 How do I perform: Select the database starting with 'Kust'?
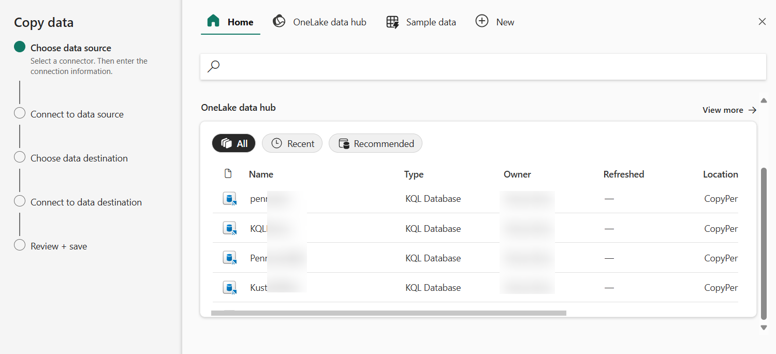tap(259, 287)
